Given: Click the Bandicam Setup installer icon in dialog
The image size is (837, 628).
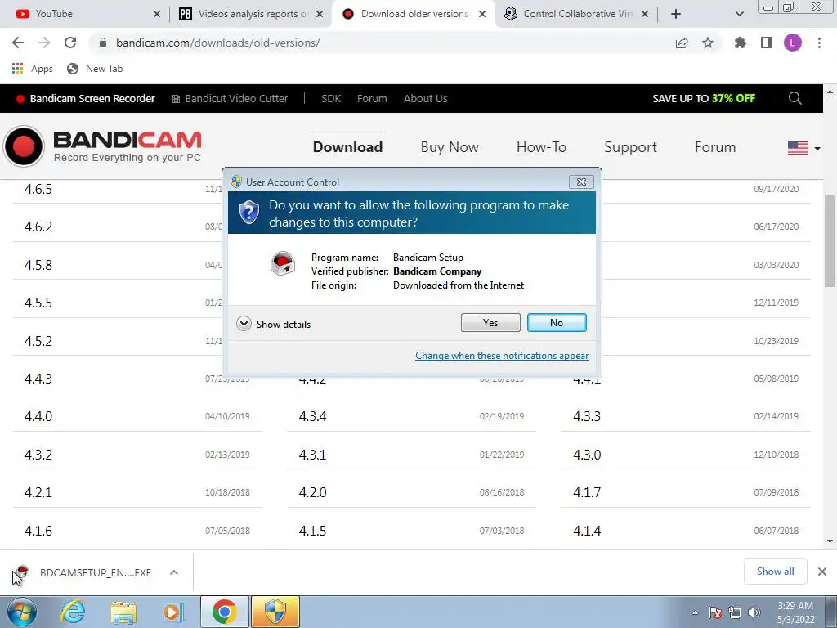Looking at the screenshot, I should pos(282,264).
